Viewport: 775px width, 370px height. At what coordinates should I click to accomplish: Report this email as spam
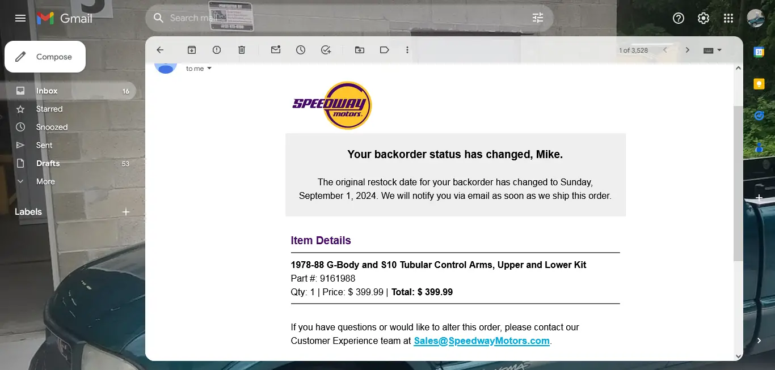(217, 50)
